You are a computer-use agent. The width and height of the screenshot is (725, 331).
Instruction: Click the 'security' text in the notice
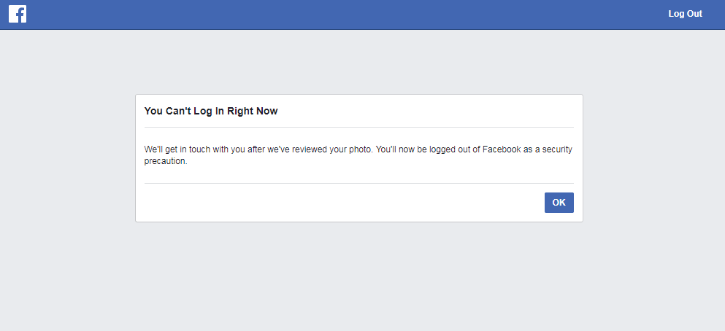point(556,149)
